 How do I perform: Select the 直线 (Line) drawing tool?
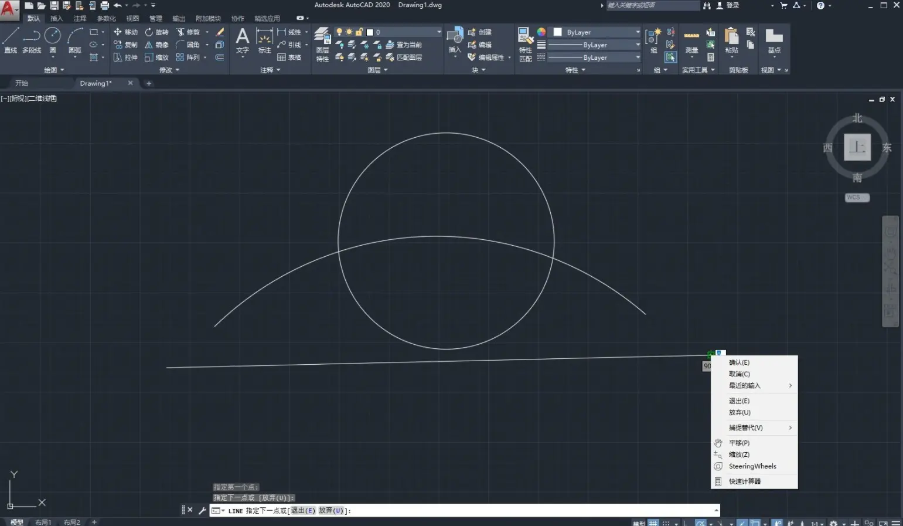(x=10, y=39)
